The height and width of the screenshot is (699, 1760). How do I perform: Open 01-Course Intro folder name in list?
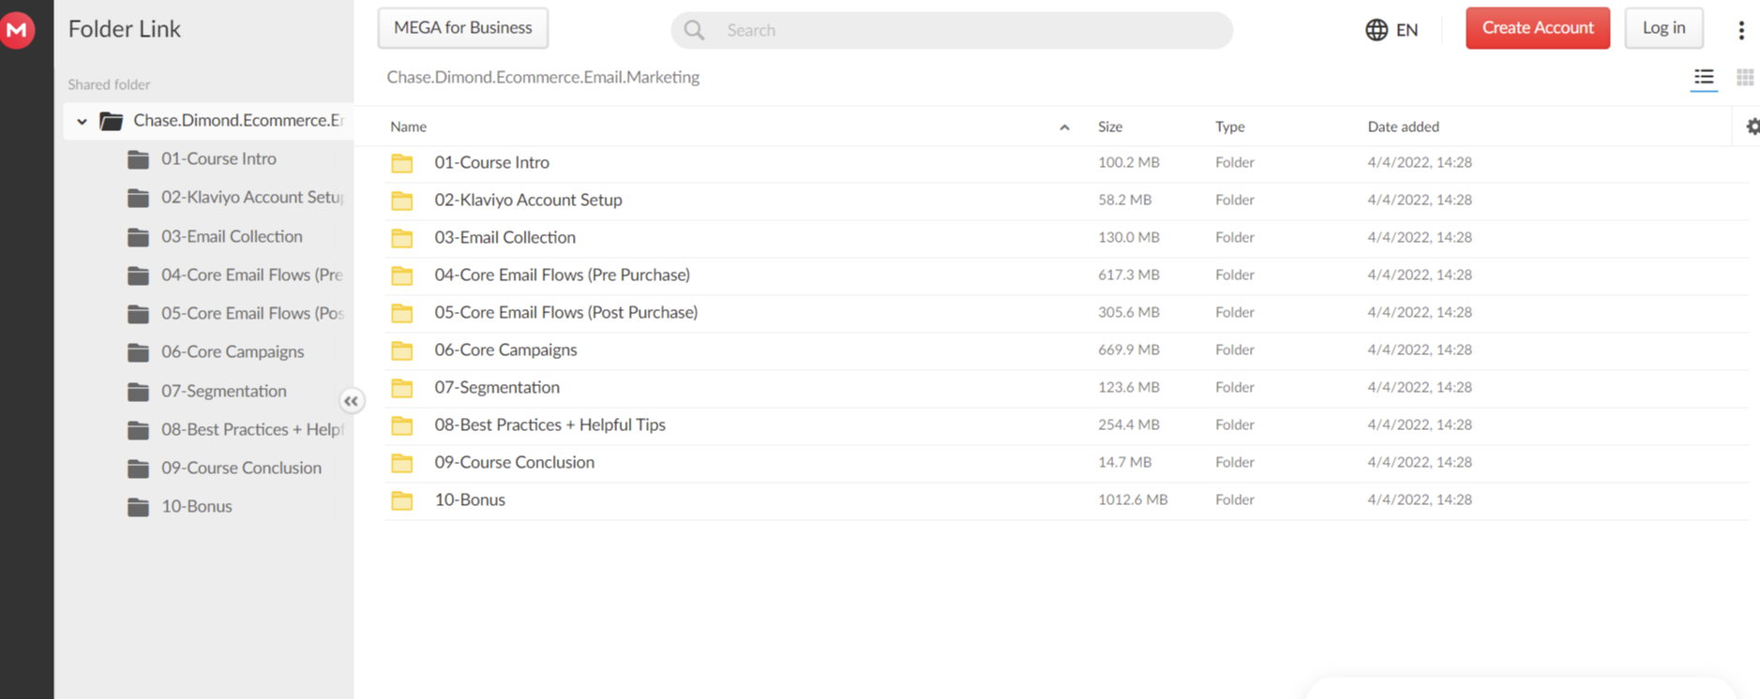492,162
